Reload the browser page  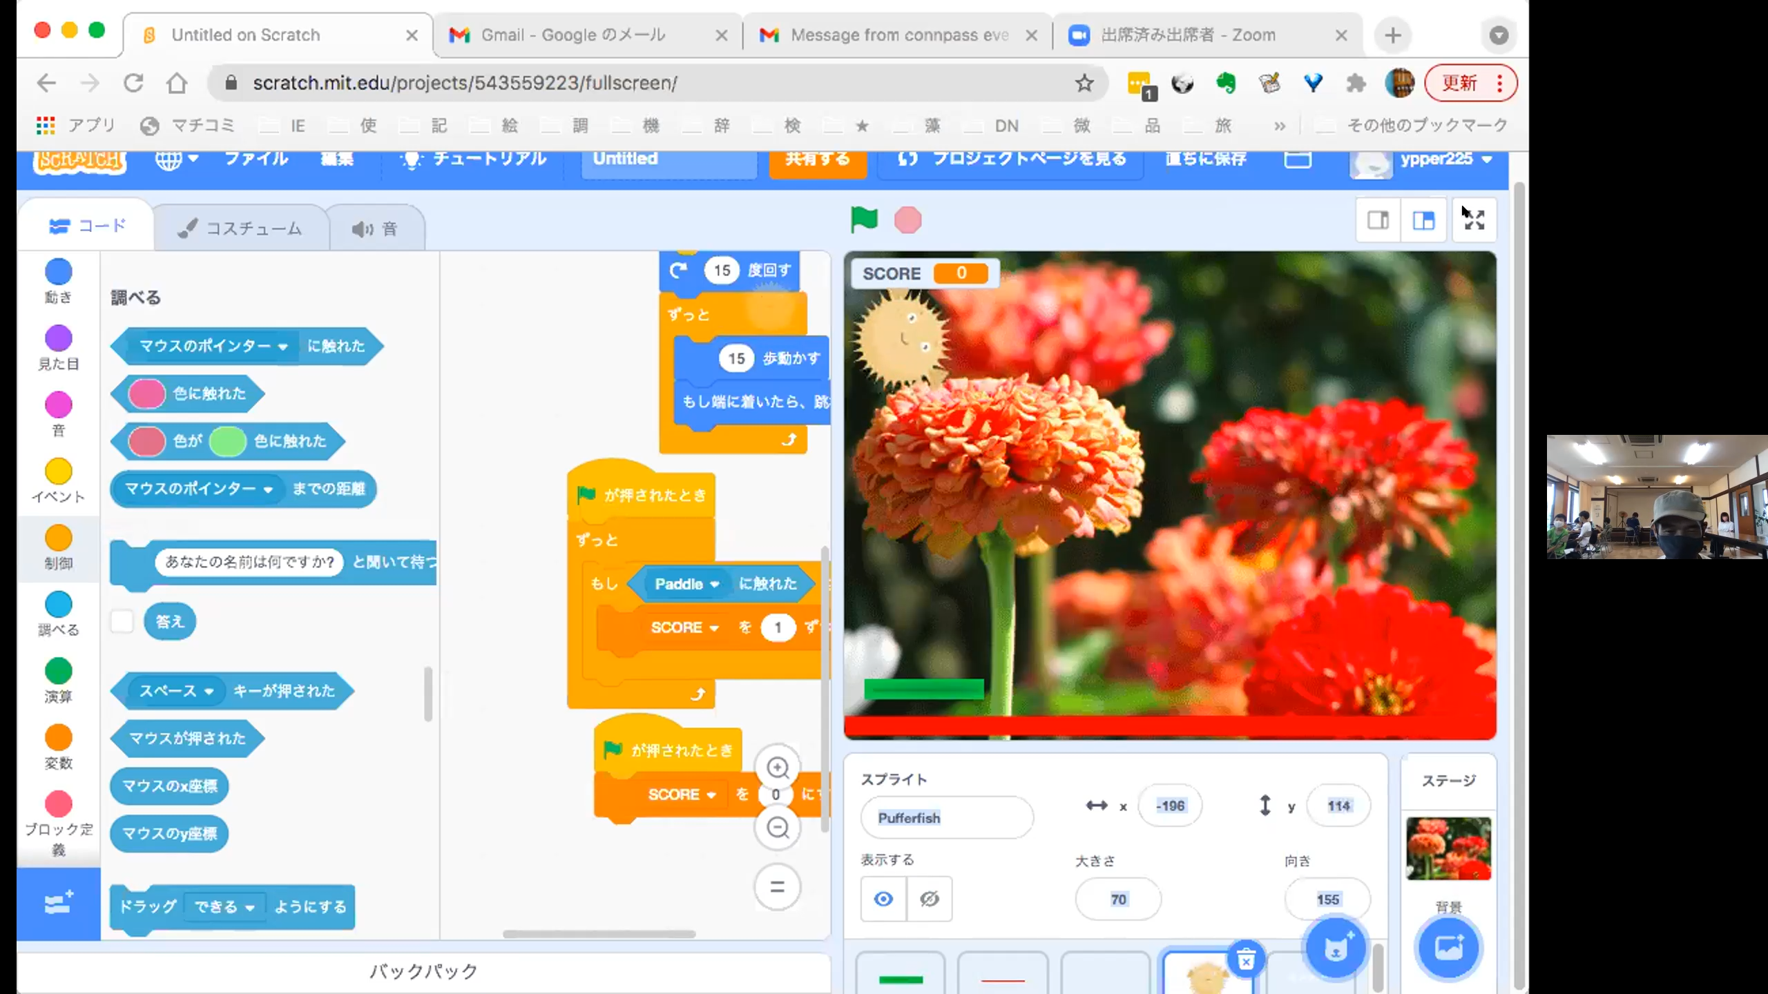point(133,84)
